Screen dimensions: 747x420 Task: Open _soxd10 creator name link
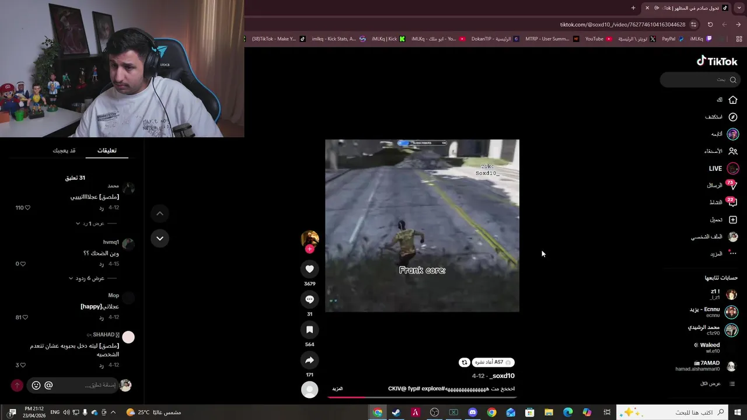(x=502, y=376)
